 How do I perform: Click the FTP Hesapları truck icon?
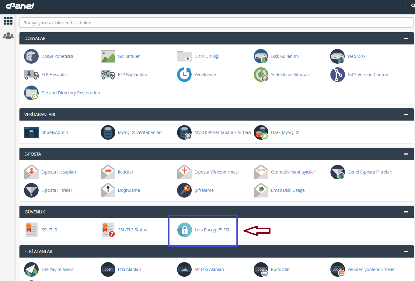click(31, 75)
